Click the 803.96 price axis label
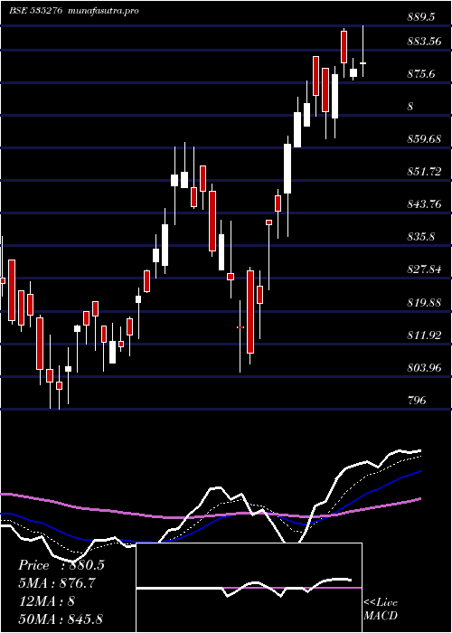452x633 pixels. (x=424, y=368)
